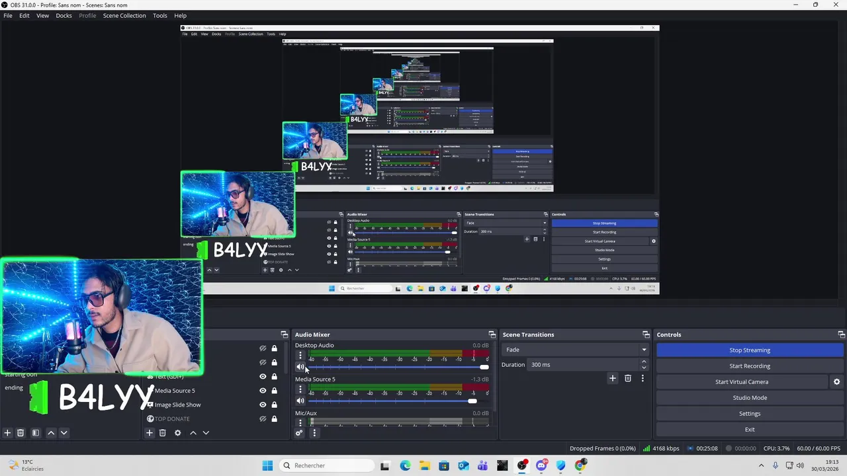Viewport: 847px width, 476px height.
Task: Open the scene filters icon in Scenes dock
Action: (36, 433)
